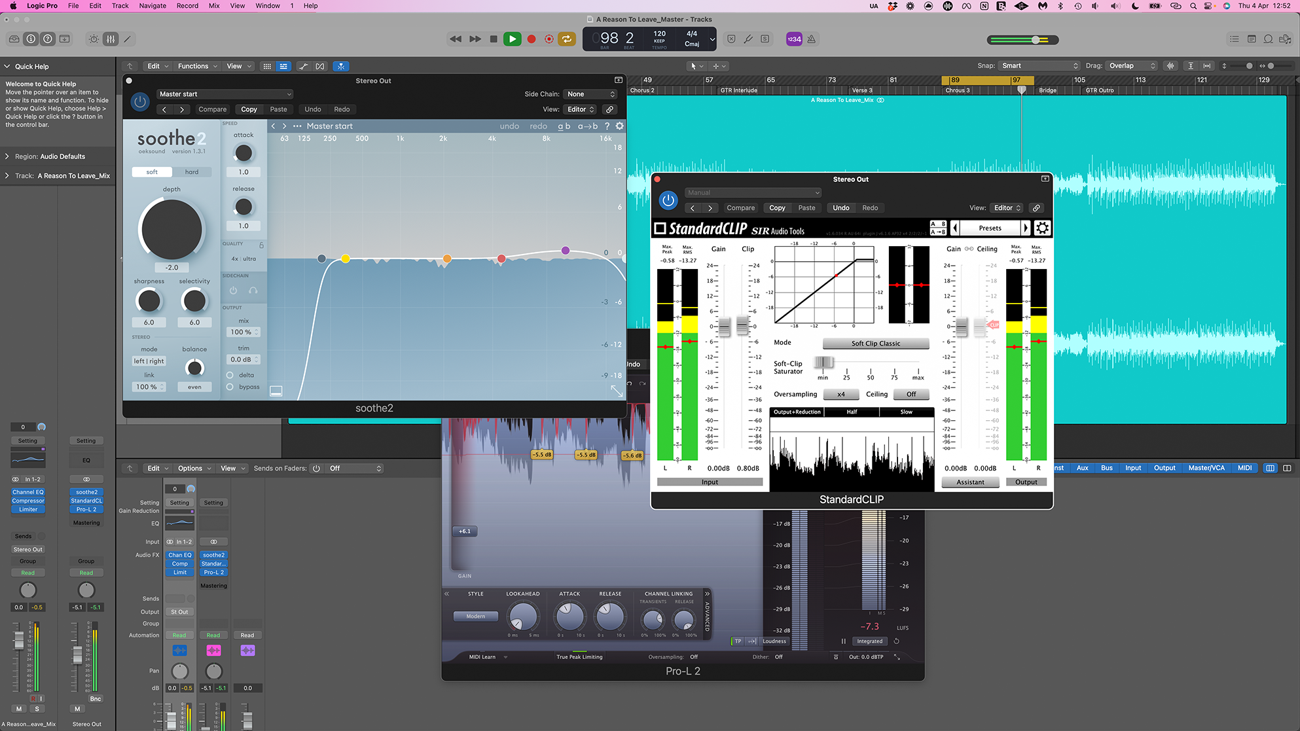Click the Modern style button in Pro-L 2
1300x731 pixels.
(476, 616)
